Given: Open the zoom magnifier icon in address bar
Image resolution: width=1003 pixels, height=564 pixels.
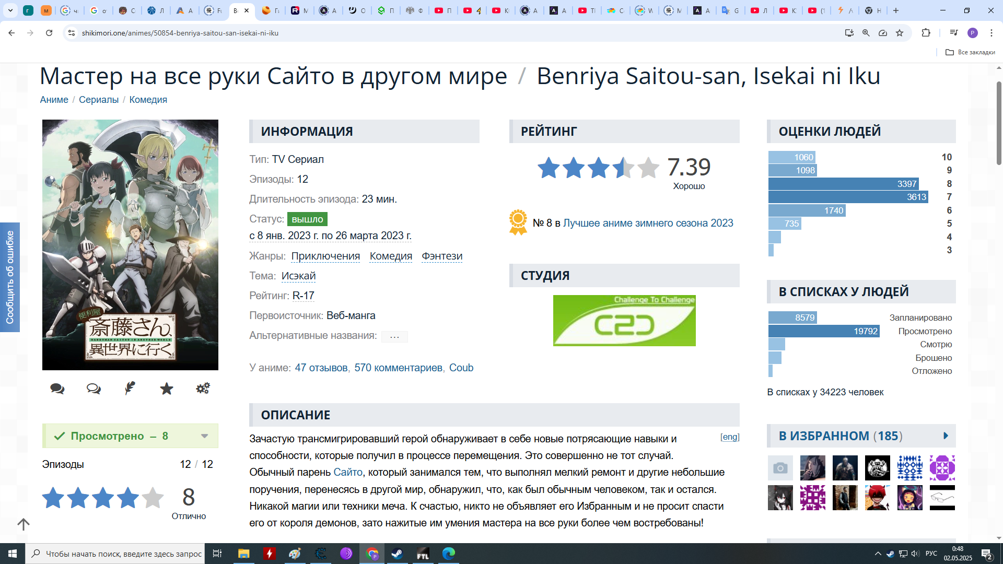Looking at the screenshot, I should 866,33.
